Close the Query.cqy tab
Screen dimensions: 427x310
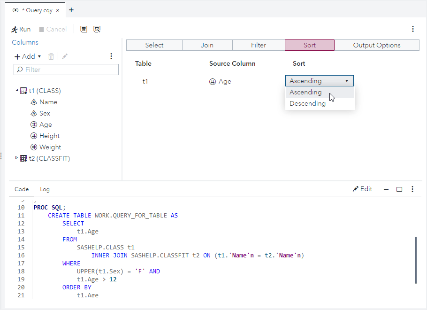tap(57, 10)
